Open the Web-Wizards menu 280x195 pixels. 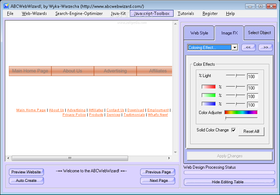pyautogui.click(x=34, y=13)
